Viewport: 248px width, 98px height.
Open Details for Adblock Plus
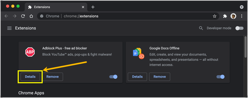tap(30, 77)
